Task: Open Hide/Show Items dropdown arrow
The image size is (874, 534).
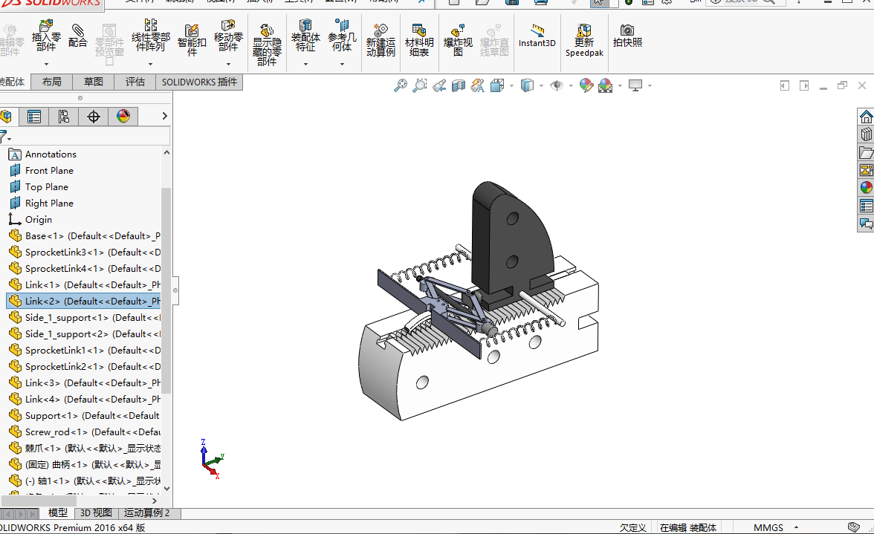Action: pos(571,85)
